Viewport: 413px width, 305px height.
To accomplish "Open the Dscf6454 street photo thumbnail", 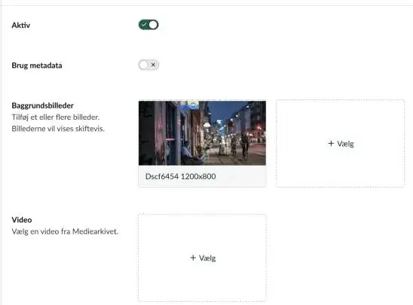I will 202,133.
